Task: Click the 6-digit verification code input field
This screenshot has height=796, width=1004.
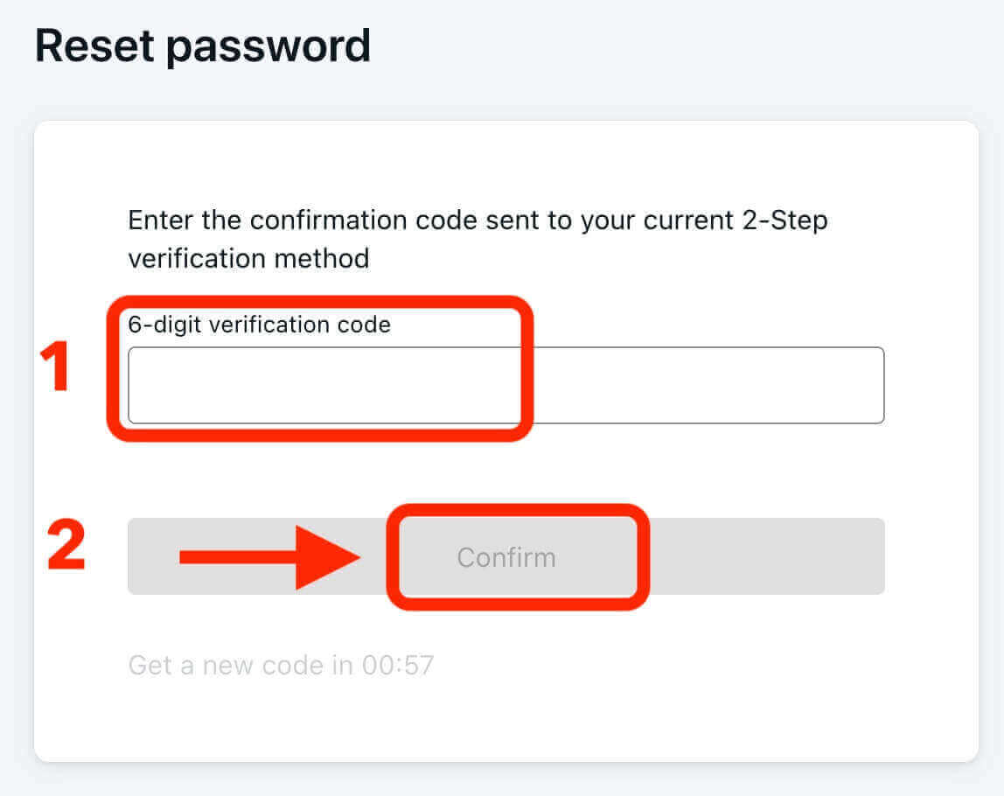Action: tap(507, 385)
